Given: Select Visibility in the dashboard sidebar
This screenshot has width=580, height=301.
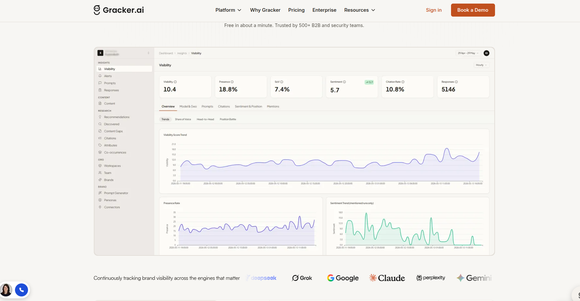Looking at the screenshot, I should point(124,69).
